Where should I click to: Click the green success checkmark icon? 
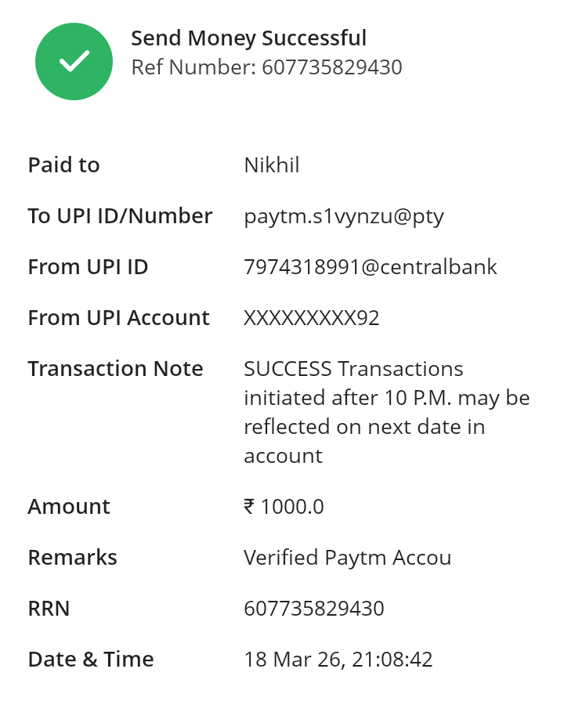coord(74,61)
